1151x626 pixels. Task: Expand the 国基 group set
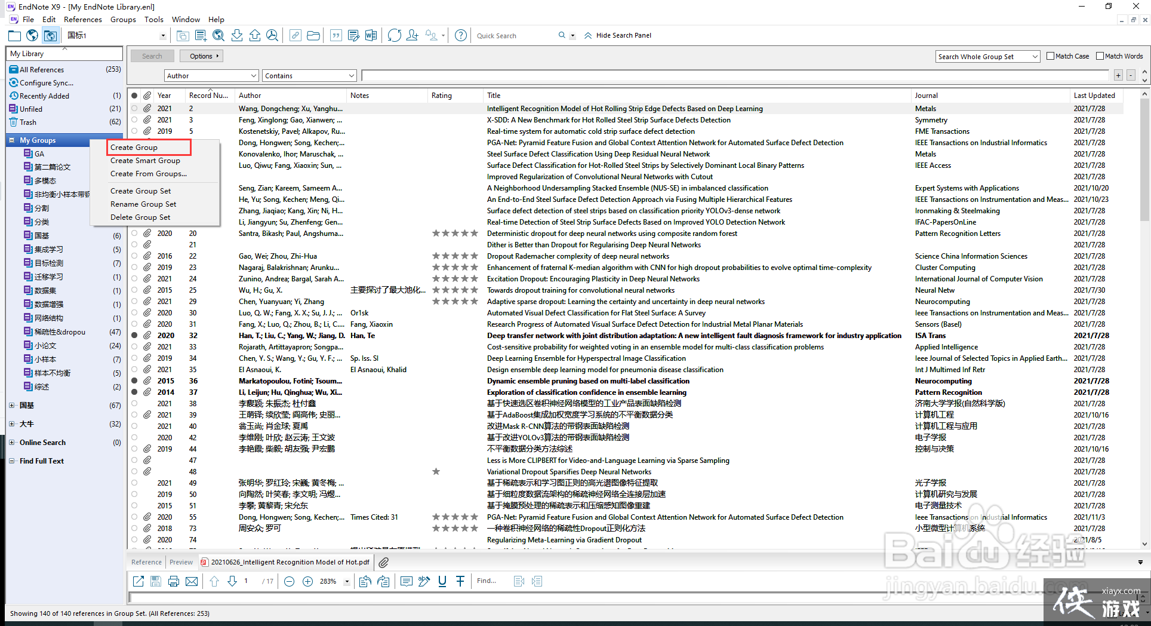[12, 406]
